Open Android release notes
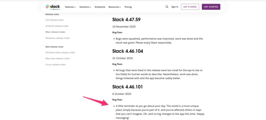The image size is (266, 120). pos(57,26)
